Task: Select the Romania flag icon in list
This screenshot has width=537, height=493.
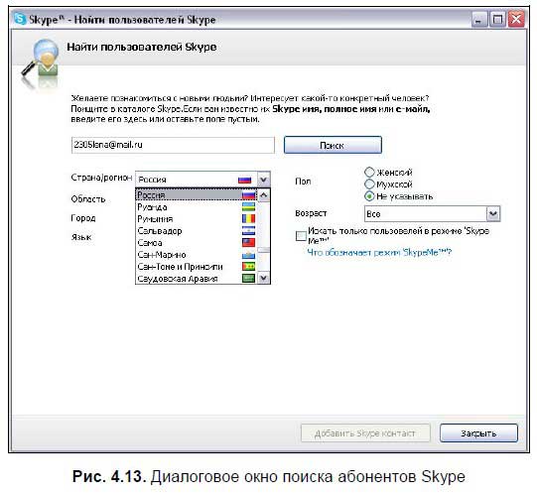Action: [x=248, y=219]
